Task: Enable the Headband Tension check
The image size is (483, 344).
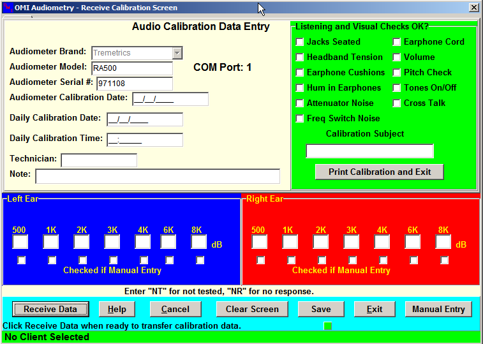Action: (300, 57)
